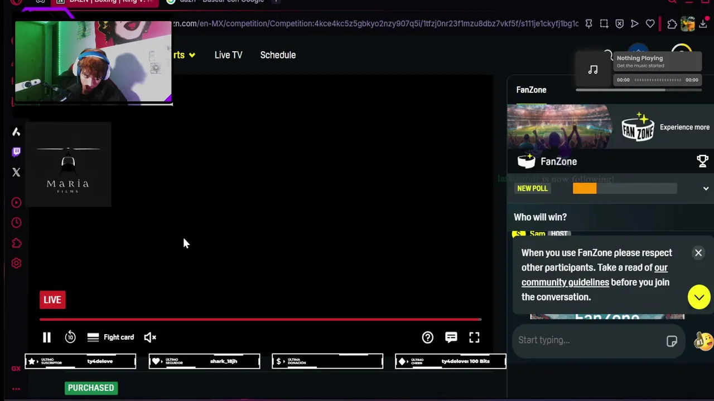714x401 pixels.
Task: Expand the NEW POLL chevron
Action: 706,189
